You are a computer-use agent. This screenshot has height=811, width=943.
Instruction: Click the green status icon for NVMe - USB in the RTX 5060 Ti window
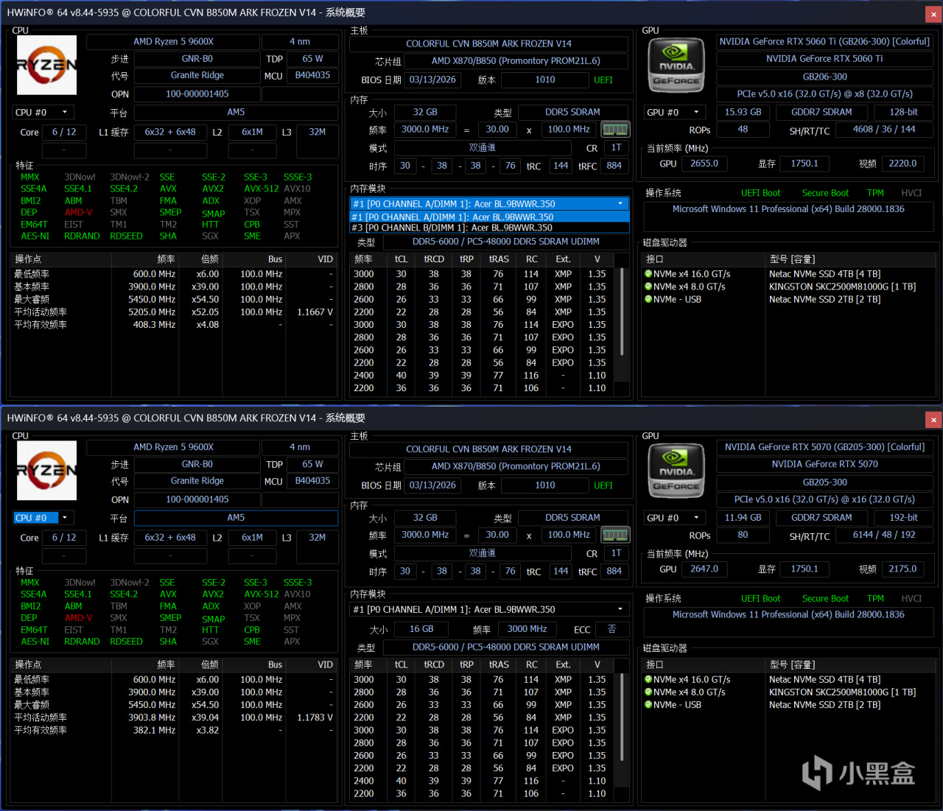pos(648,299)
